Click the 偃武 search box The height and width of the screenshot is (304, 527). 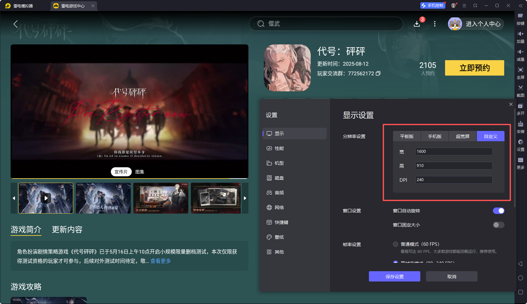coord(326,23)
